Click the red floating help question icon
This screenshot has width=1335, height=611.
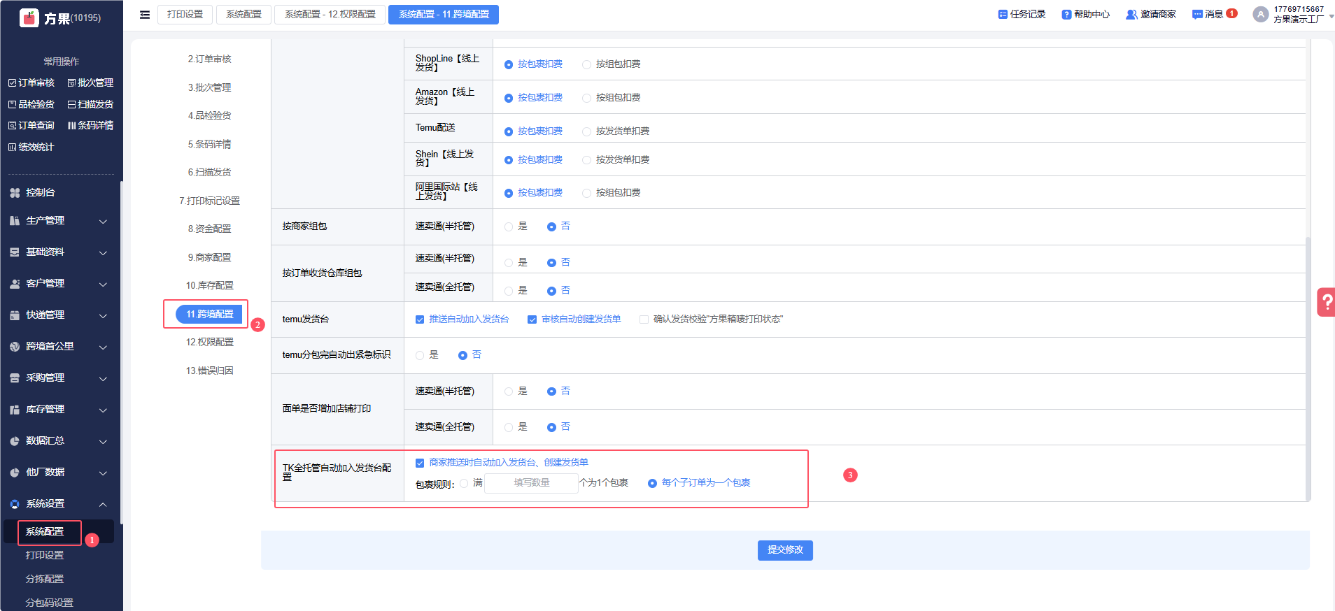pos(1326,303)
